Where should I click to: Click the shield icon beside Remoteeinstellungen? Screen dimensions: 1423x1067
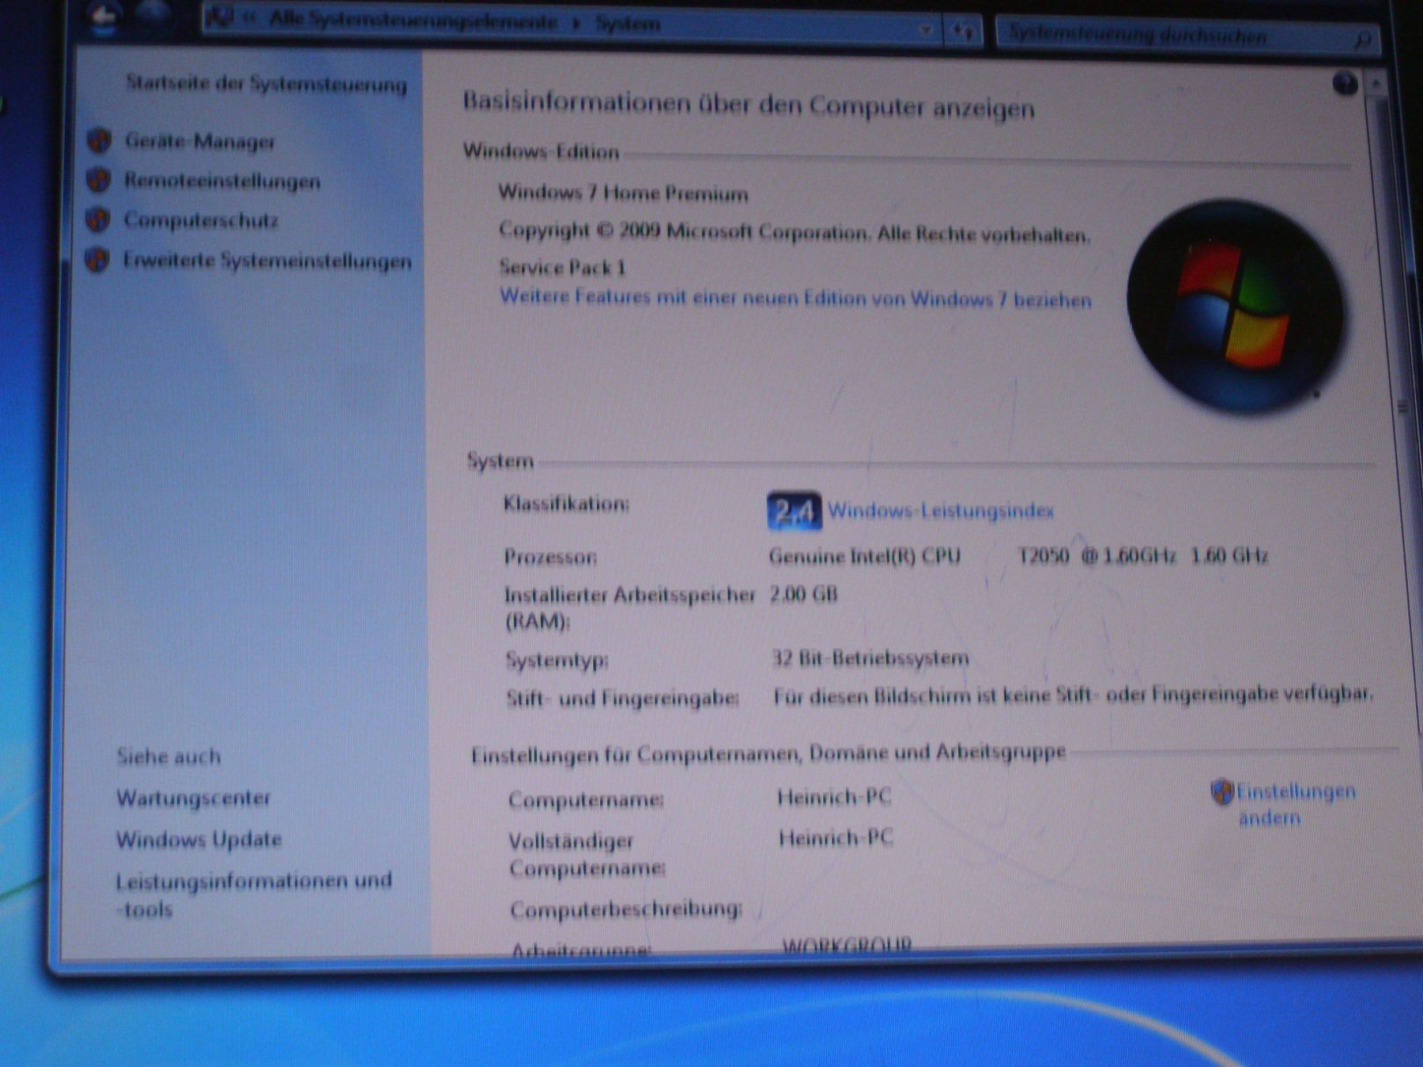(x=99, y=179)
